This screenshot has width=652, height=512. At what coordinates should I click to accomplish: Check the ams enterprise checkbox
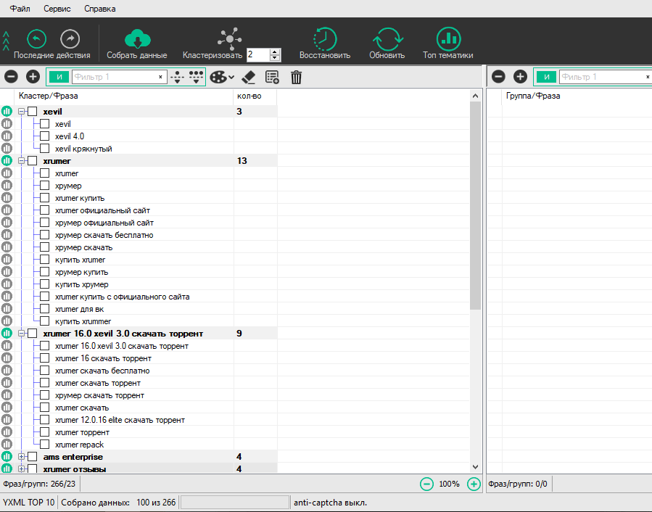click(33, 457)
